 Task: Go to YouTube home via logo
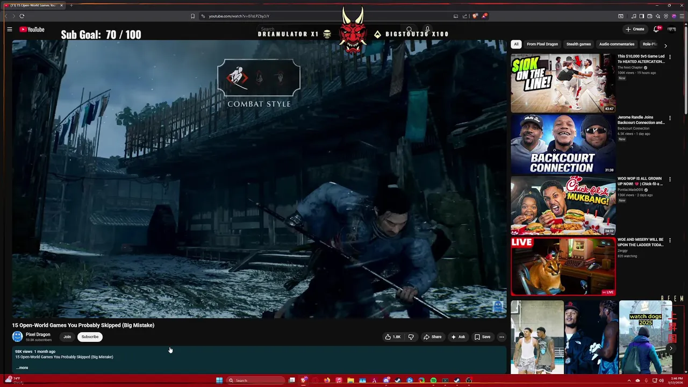coord(32,30)
